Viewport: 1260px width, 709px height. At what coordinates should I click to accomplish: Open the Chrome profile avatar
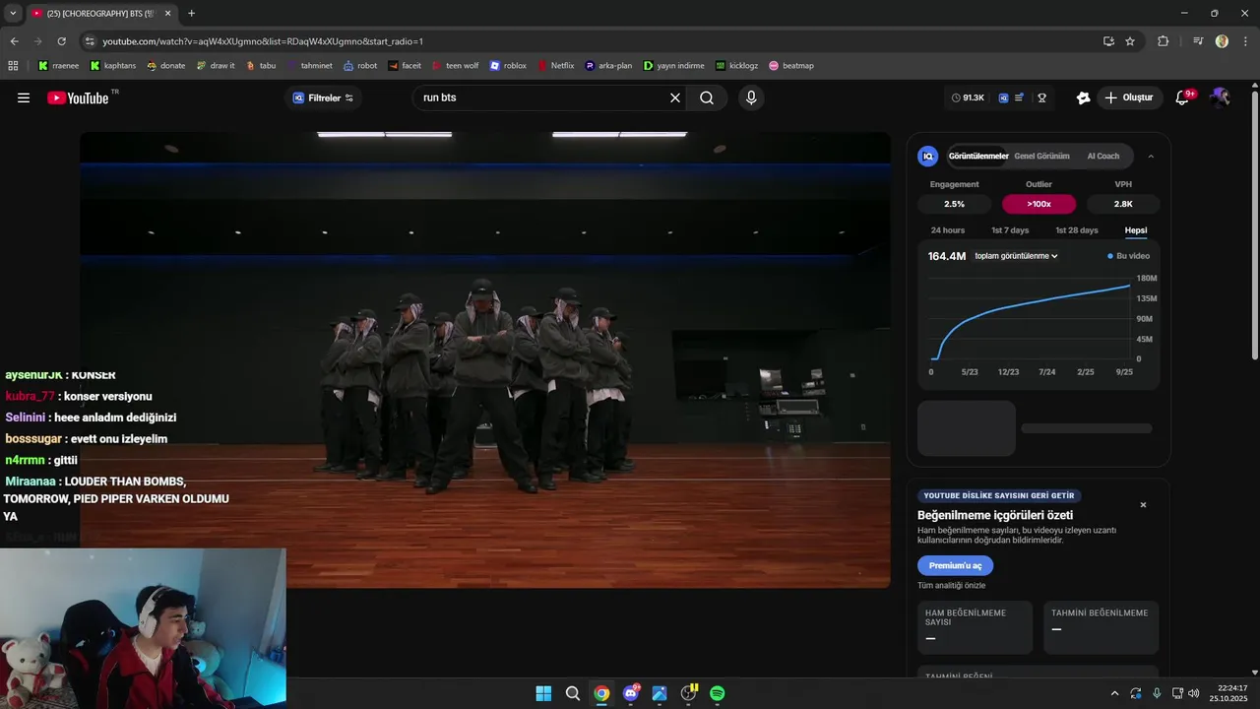pos(1222,41)
